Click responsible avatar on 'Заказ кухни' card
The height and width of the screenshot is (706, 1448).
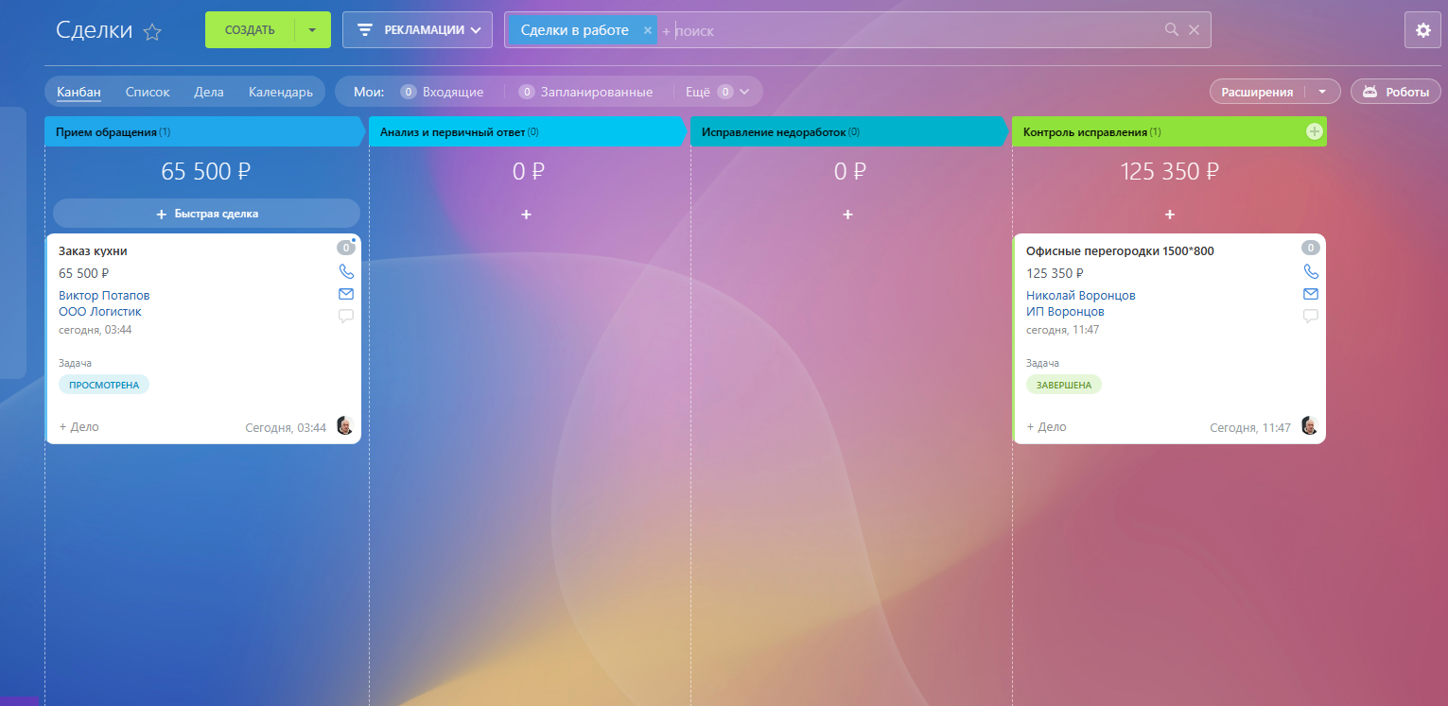pos(345,426)
